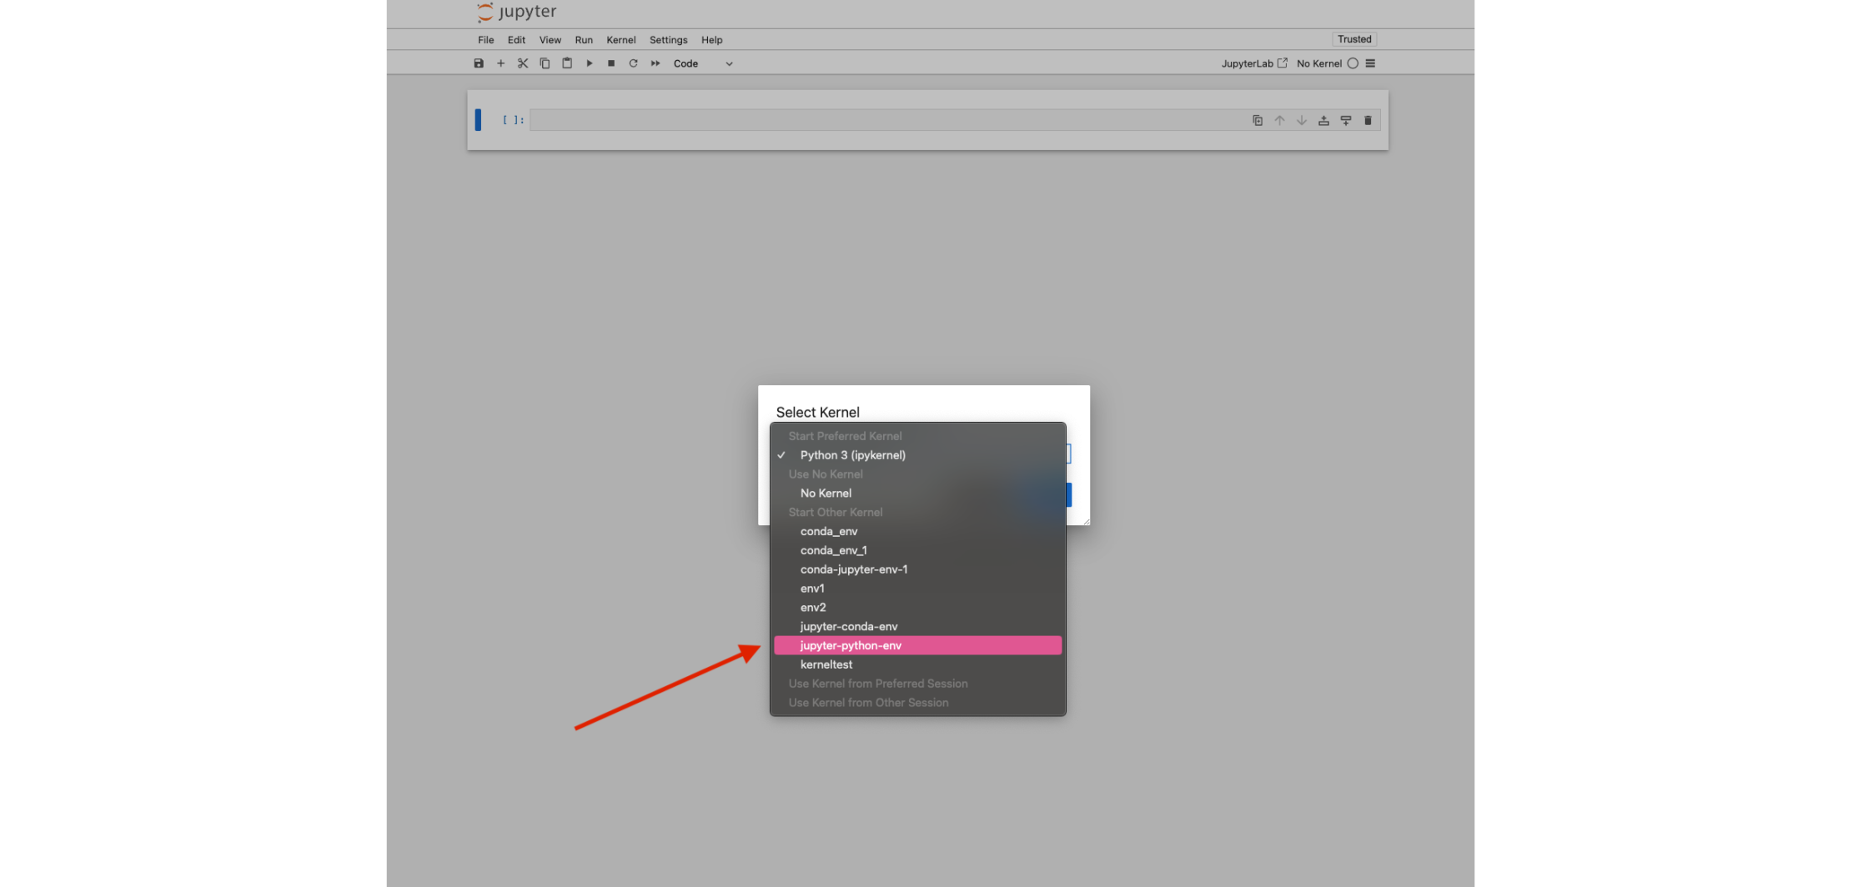Interrupt the kernel with the stop icon
This screenshot has height=887, width=1853.
(611, 63)
